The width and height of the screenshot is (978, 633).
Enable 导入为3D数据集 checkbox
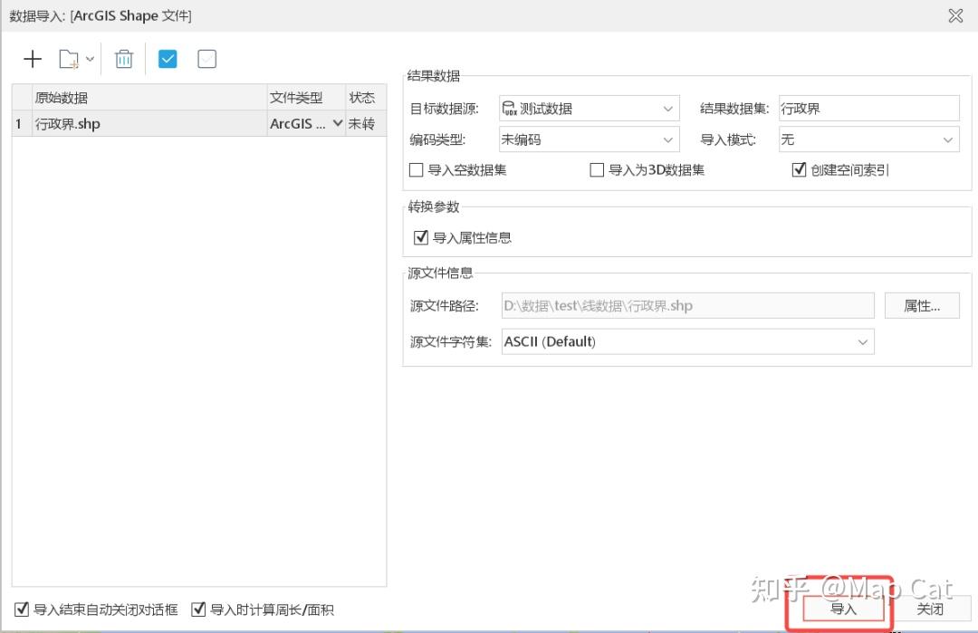pyautogui.click(x=597, y=169)
